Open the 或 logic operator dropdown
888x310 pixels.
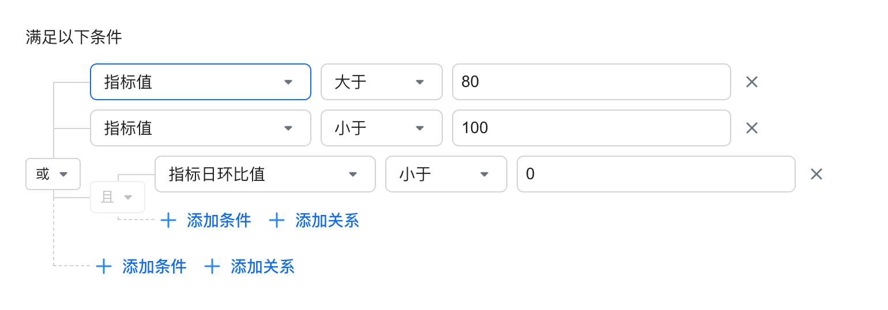[53, 174]
